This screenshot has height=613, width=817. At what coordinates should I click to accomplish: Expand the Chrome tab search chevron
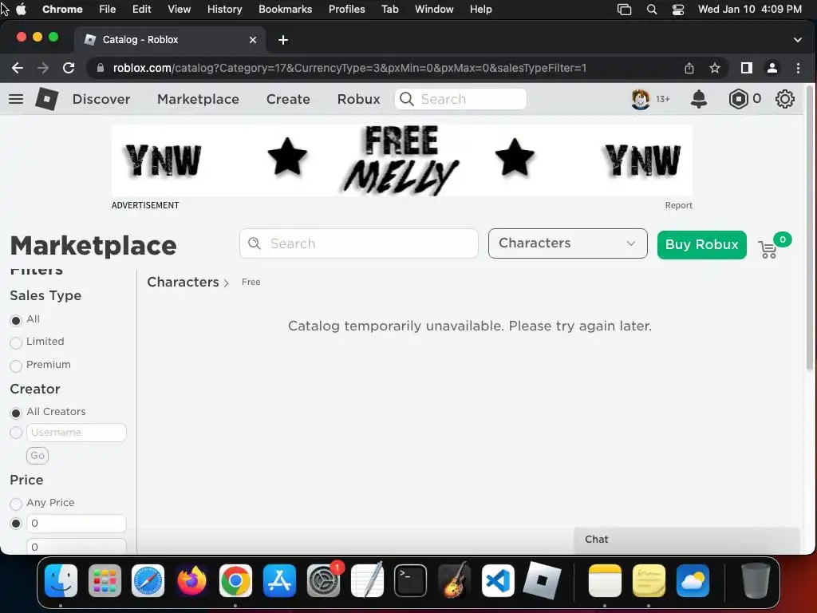click(x=798, y=40)
